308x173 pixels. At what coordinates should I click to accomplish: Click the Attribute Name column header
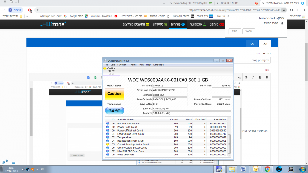tap(125, 120)
